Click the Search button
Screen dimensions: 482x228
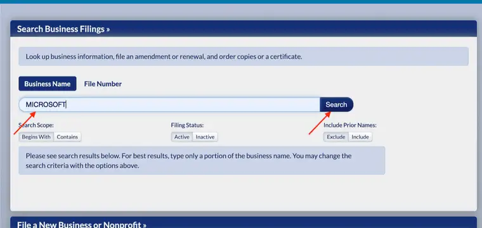[x=336, y=104]
